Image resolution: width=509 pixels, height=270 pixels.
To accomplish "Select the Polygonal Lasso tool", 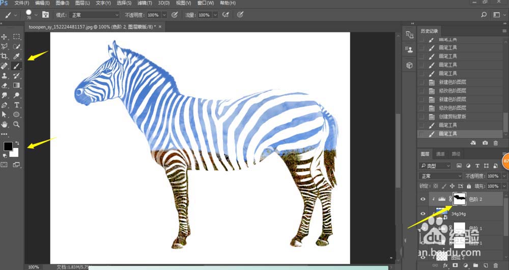I will point(5,46).
